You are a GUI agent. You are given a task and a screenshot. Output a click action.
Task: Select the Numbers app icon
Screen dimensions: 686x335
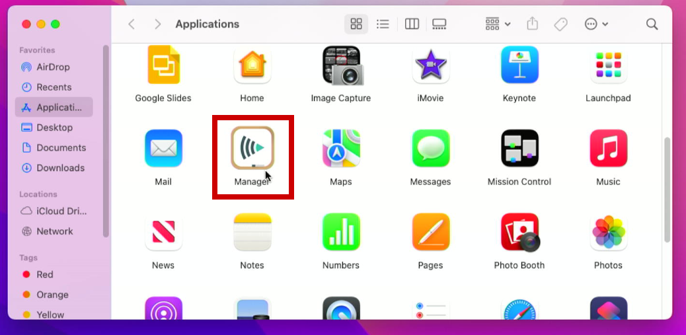[341, 232]
